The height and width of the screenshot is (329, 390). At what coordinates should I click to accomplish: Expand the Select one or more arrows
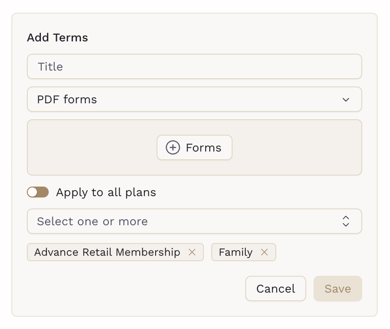(346, 221)
